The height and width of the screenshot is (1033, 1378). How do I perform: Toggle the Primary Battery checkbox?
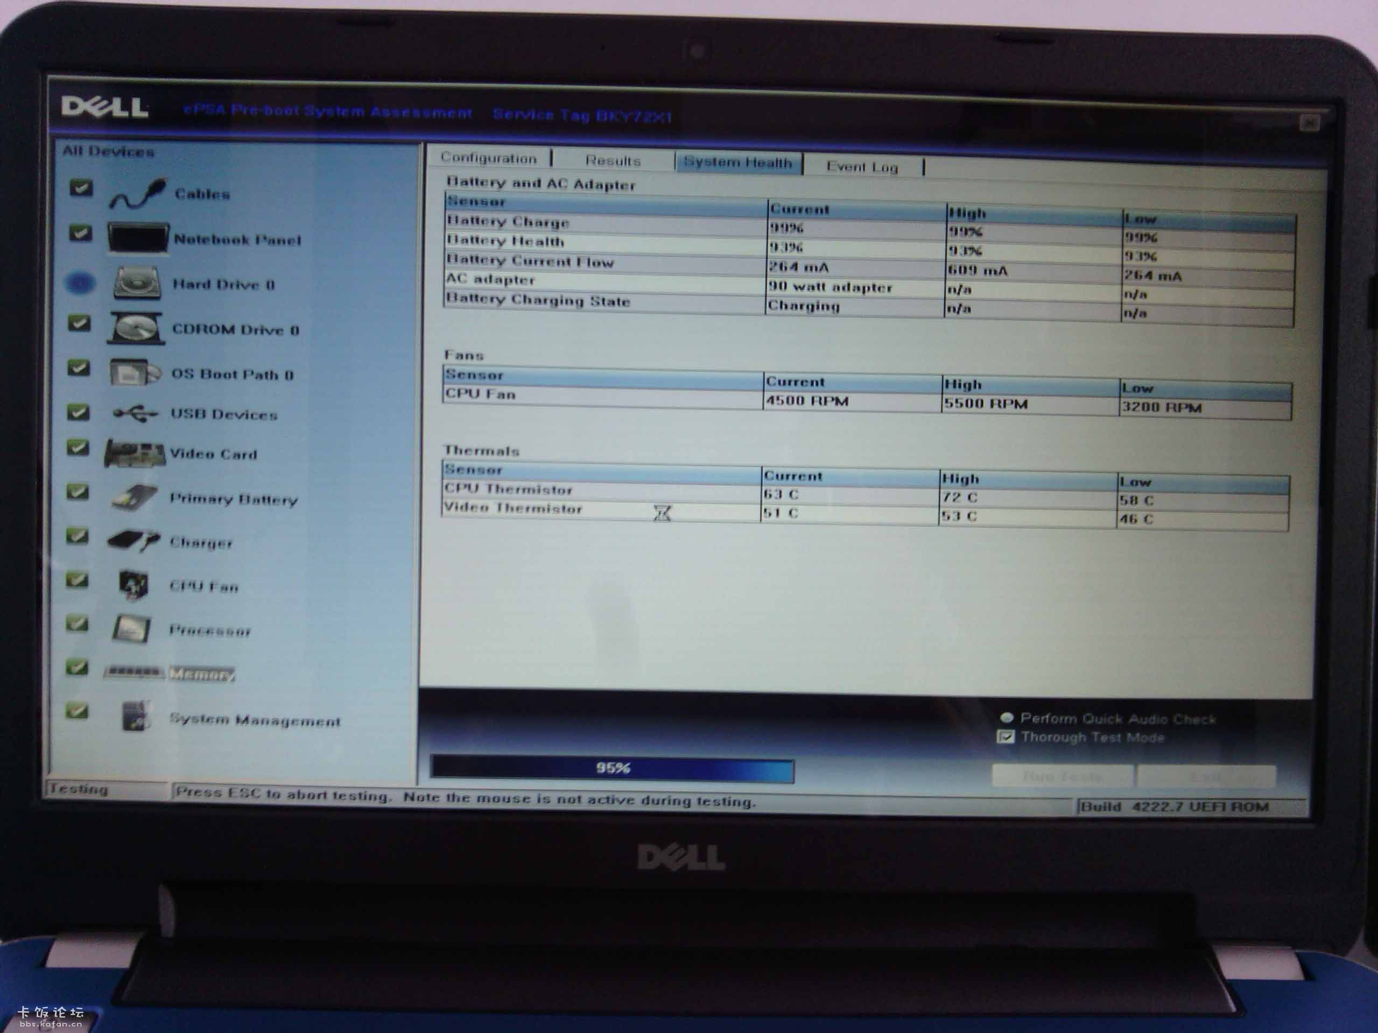click(x=78, y=492)
